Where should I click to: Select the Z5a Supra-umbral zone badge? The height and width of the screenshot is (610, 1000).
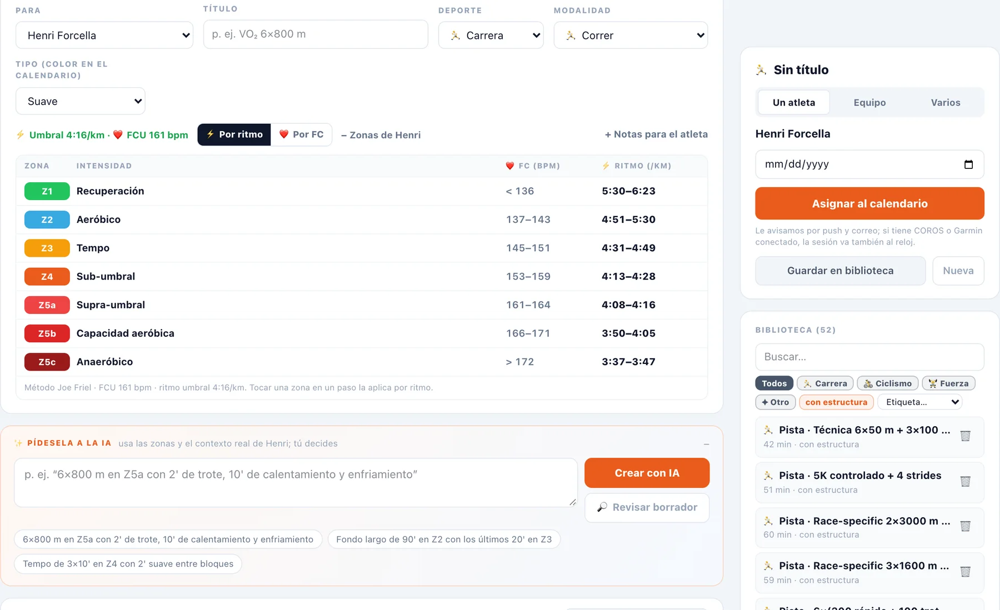coord(47,305)
